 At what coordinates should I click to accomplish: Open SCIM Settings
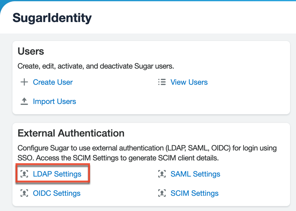pos(195,193)
